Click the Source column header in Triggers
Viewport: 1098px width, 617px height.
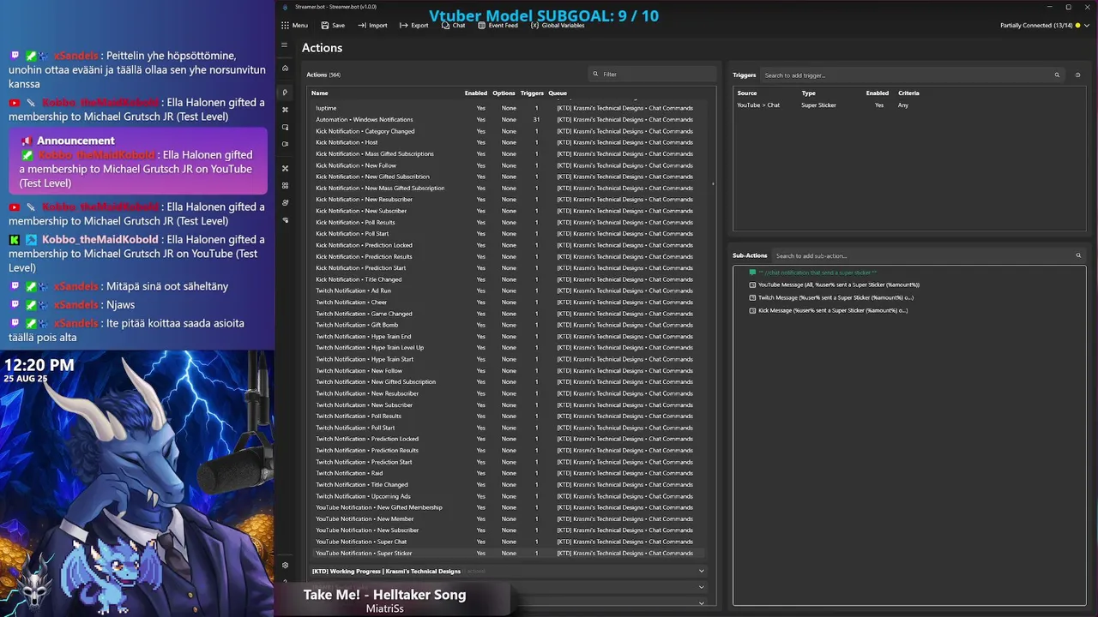tap(747, 93)
